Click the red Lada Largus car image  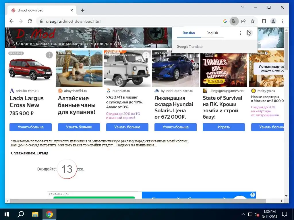pyautogui.click(x=30, y=69)
